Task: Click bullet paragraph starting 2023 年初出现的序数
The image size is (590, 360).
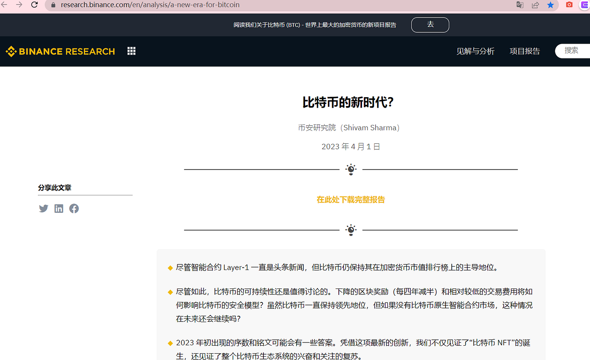Action: [x=353, y=349]
